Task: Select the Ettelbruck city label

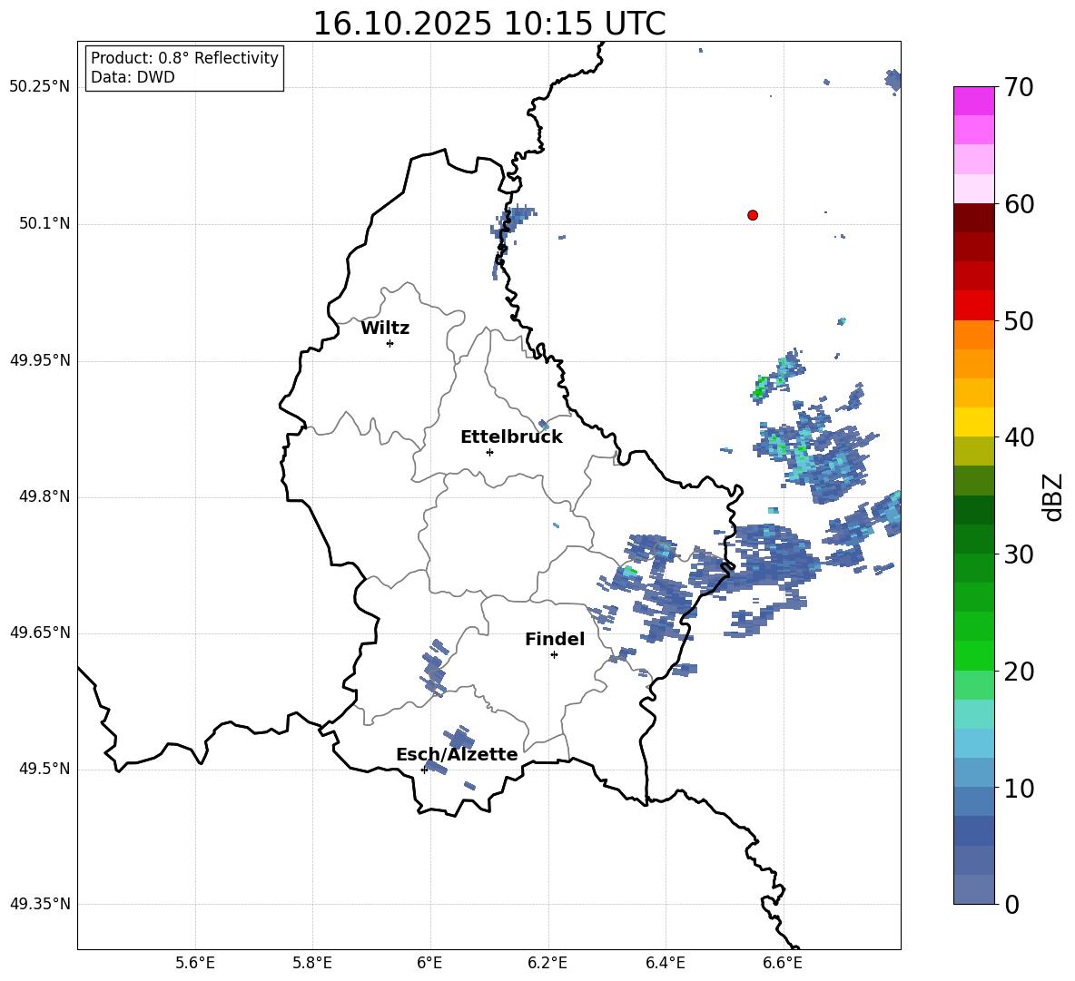Action: click(511, 437)
